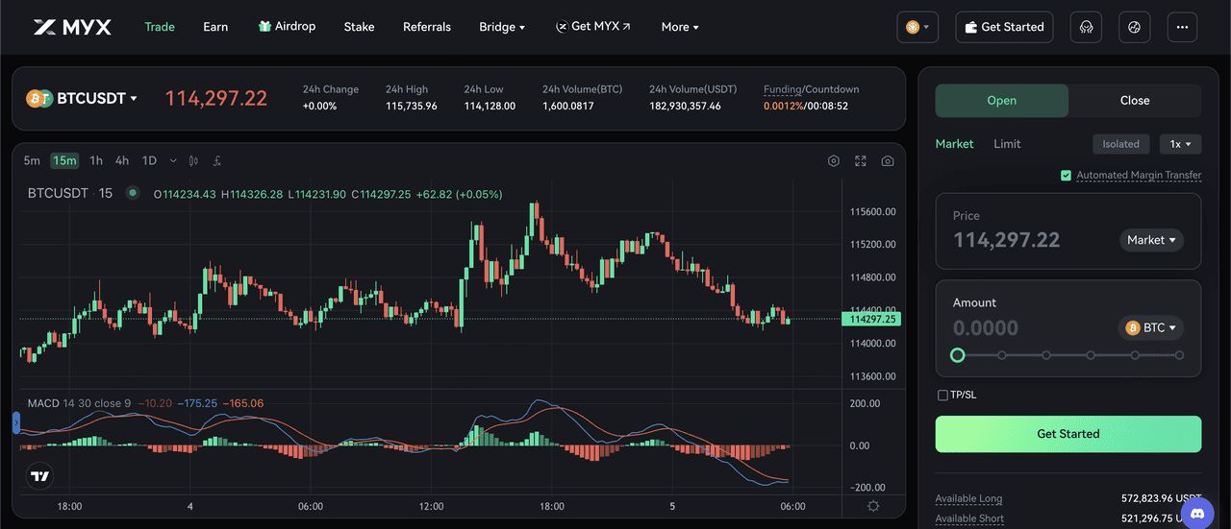
Task: Click the green Get Started button
Action: tap(1068, 434)
